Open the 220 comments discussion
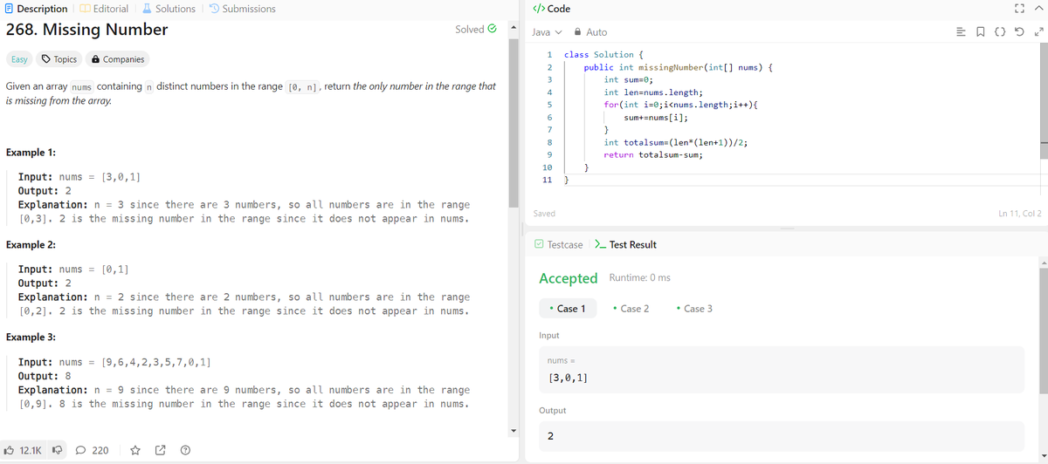This screenshot has height=464, width=1048. coord(92,451)
